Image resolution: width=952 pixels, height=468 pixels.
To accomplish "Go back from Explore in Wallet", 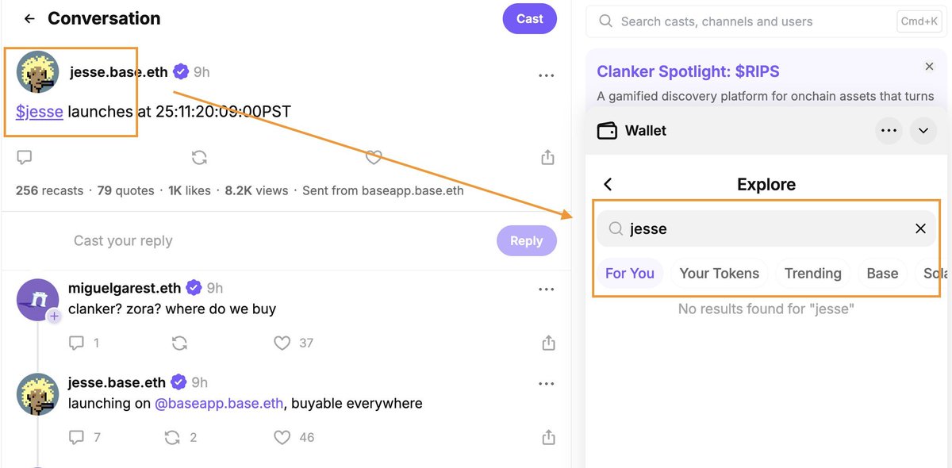I will tap(608, 185).
